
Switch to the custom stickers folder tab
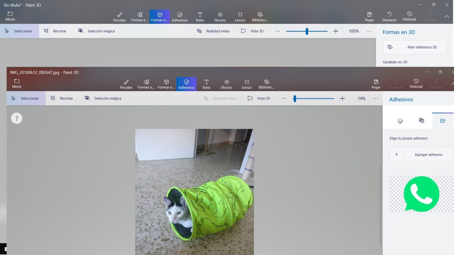443,121
